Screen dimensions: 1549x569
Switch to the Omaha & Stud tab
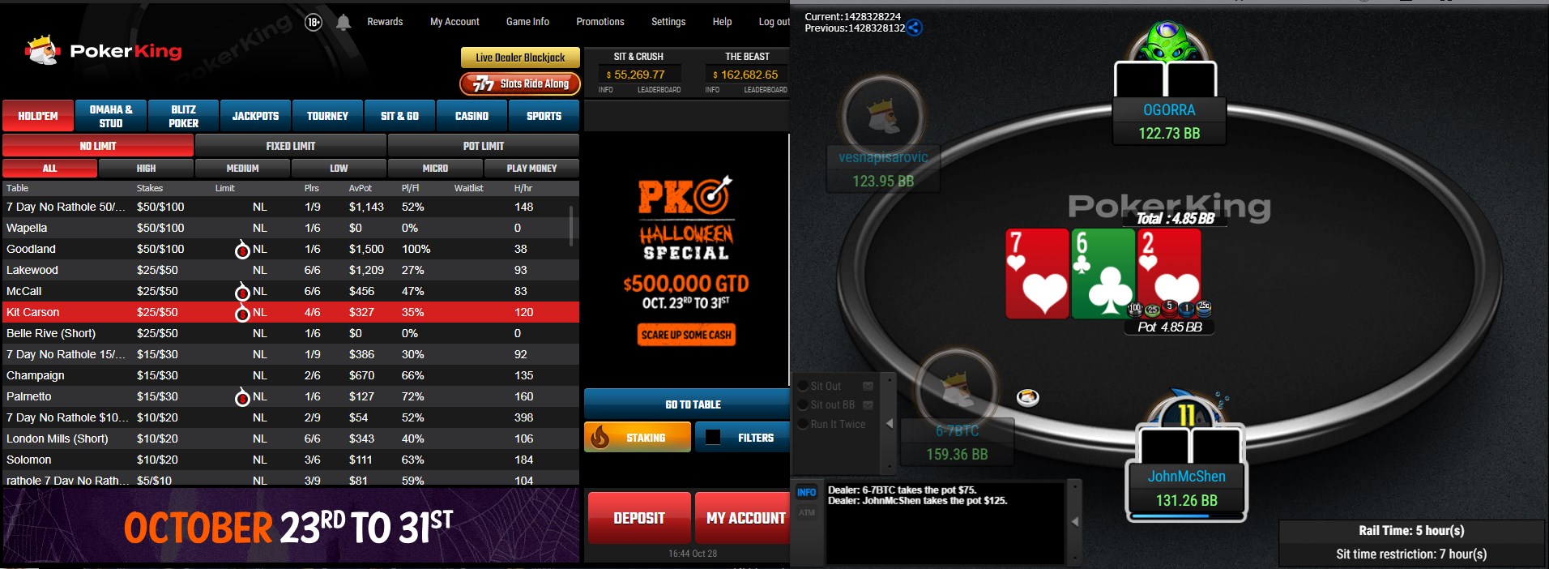coord(111,116)
